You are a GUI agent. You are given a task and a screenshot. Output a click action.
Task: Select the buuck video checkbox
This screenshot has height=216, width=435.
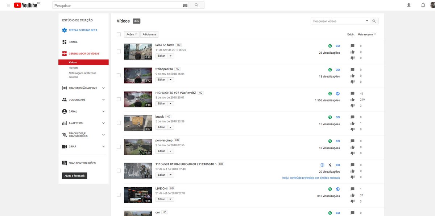tap(119, 123)
